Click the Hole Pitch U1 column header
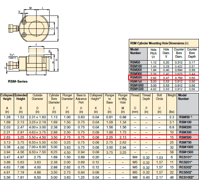 [x=153, y=53]
